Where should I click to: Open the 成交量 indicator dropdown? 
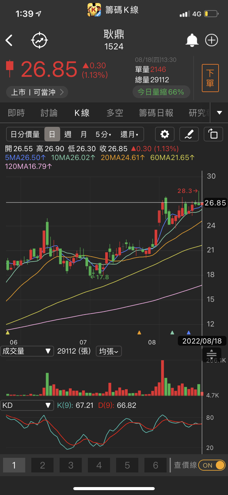pos(27,351)
